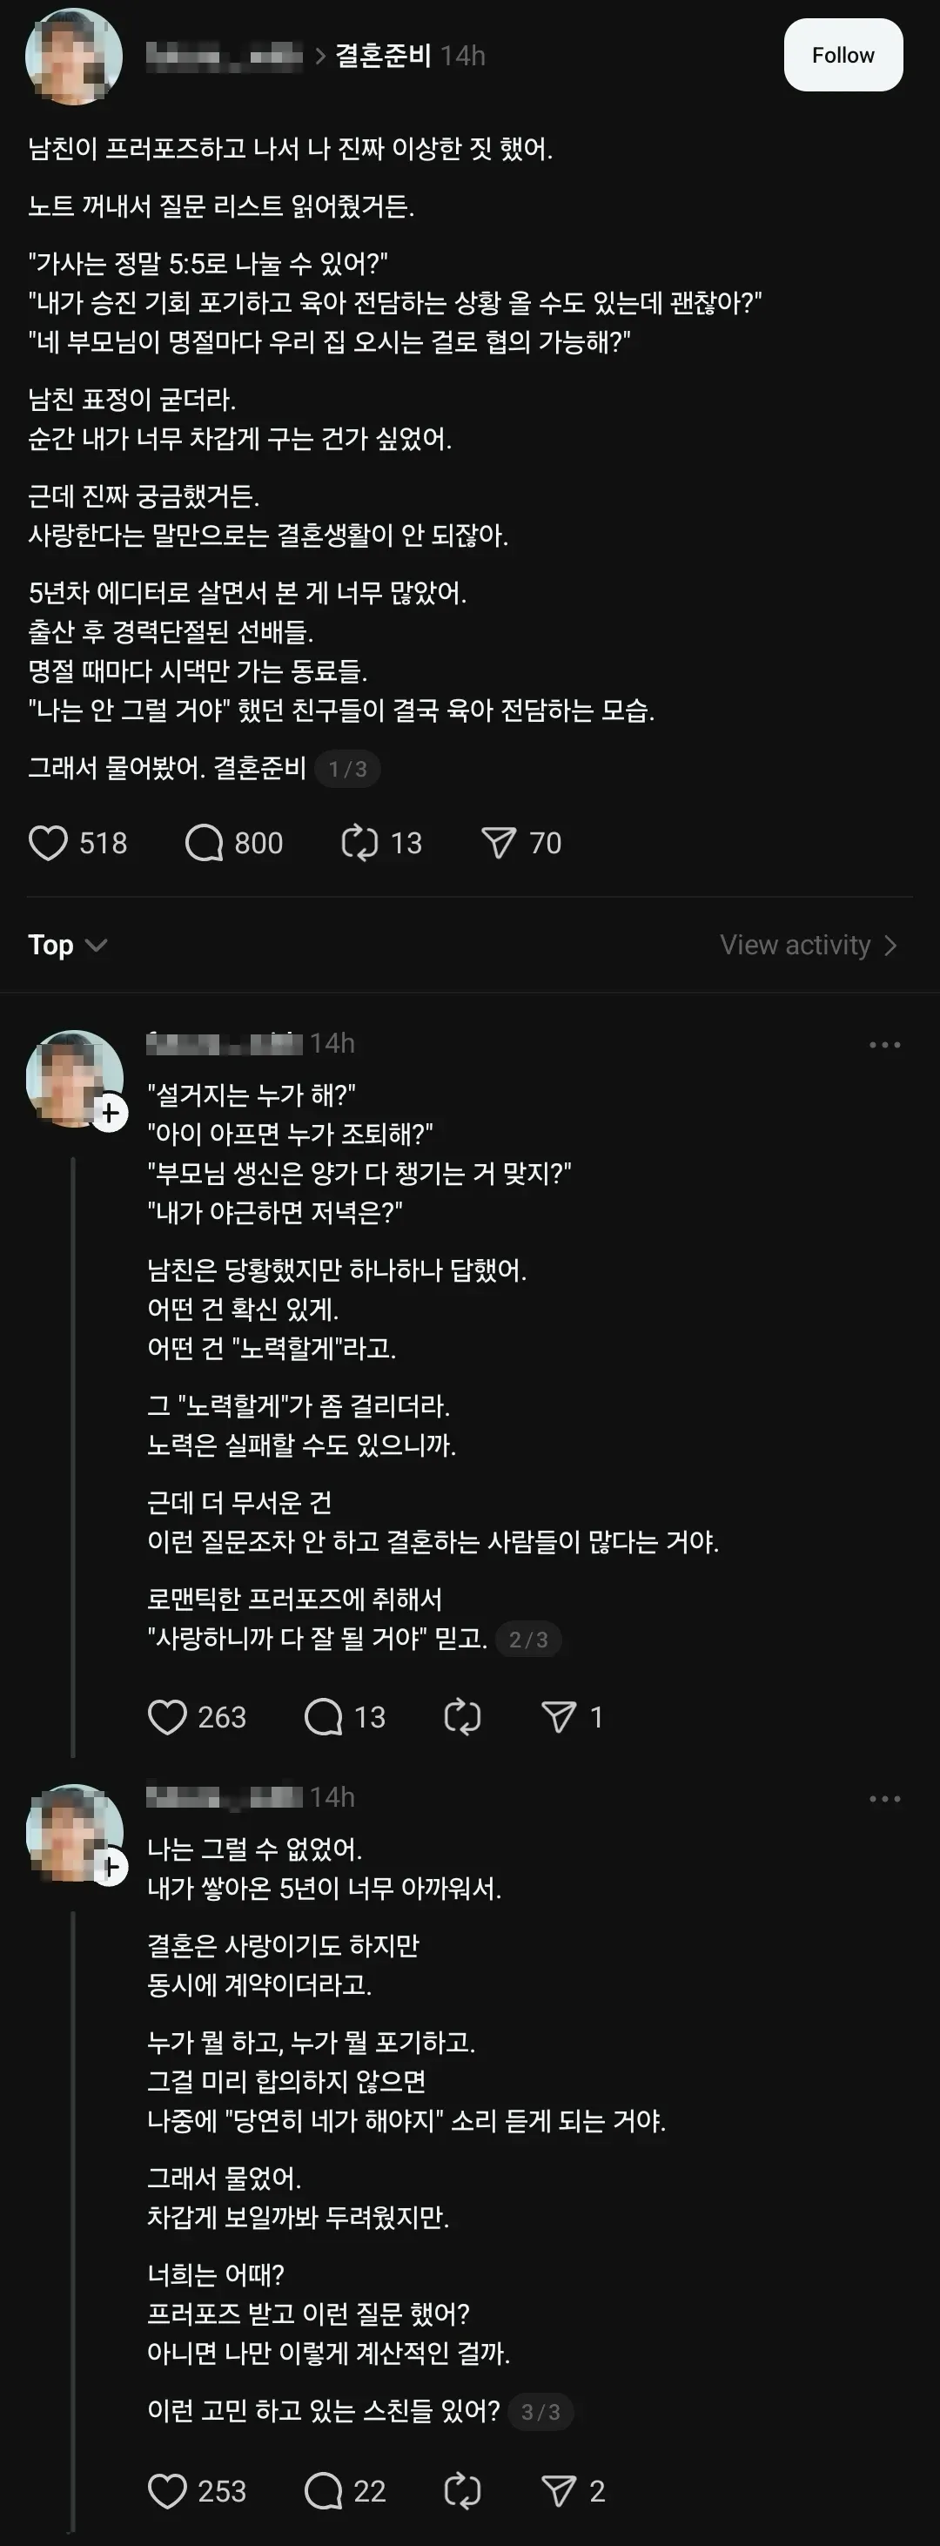Repost the 3/3 thread reply

[x=462, y=2490]
